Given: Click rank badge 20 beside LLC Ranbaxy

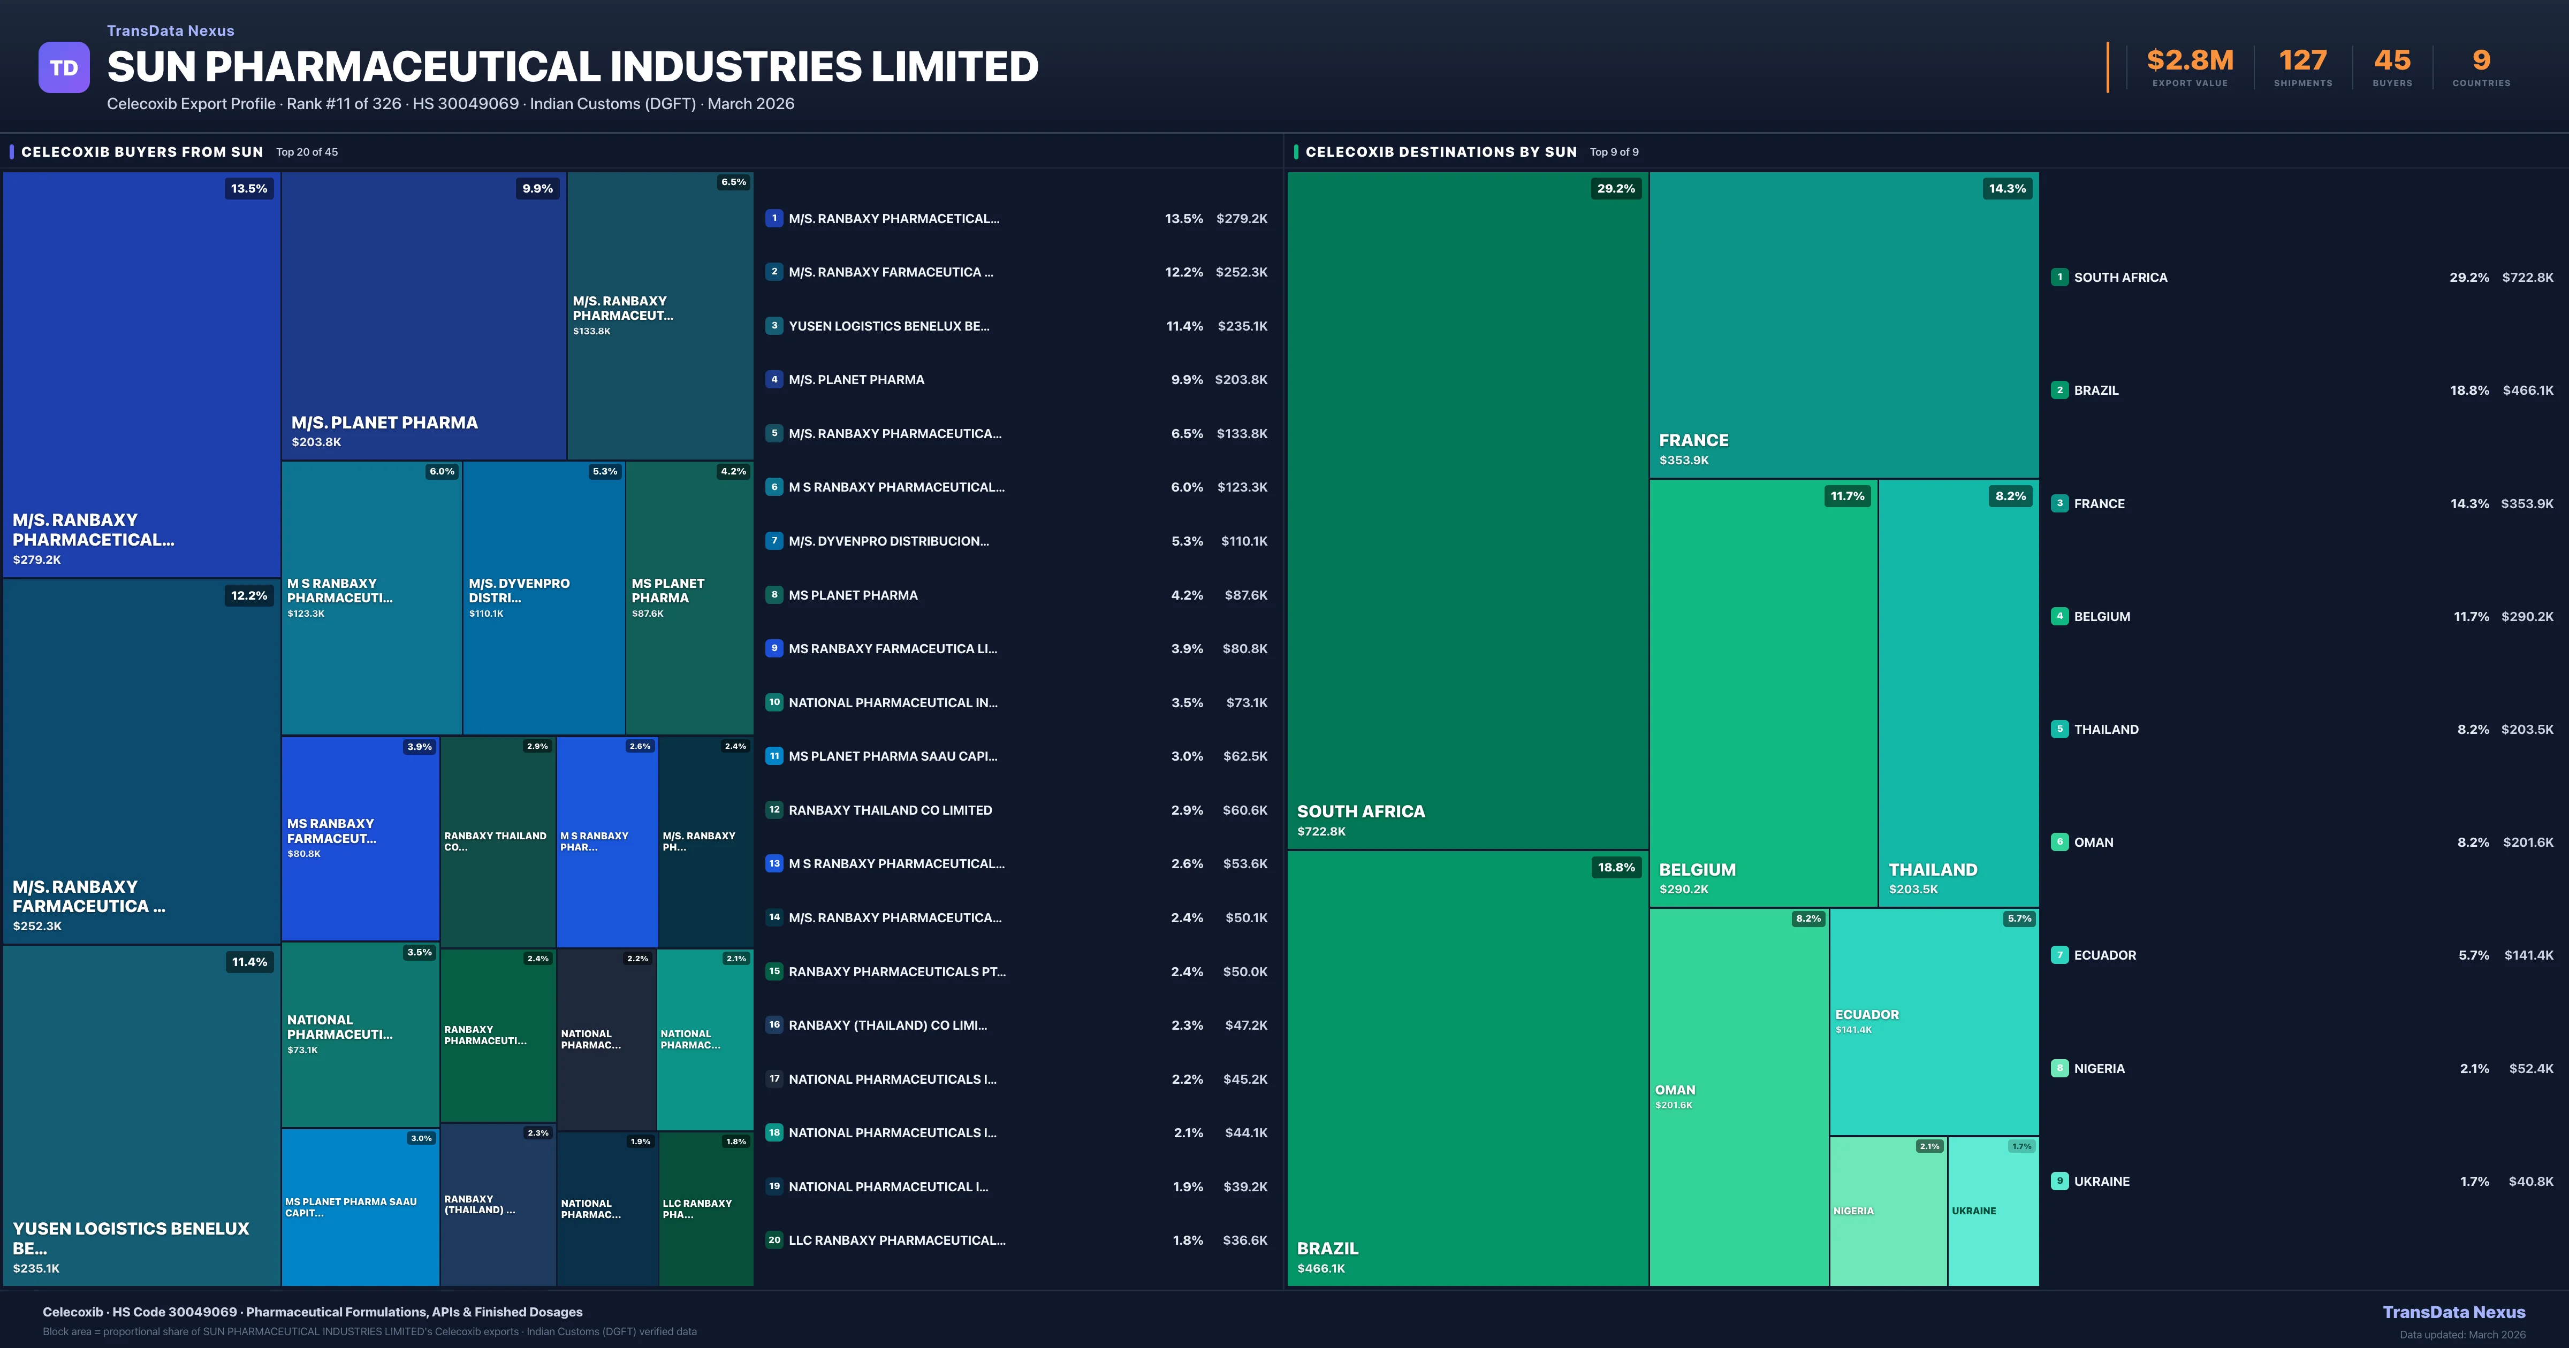Looking at the screenshot, I should (774, 1240).
